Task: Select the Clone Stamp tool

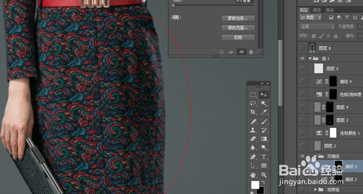Action: click(x=253, y=130)
